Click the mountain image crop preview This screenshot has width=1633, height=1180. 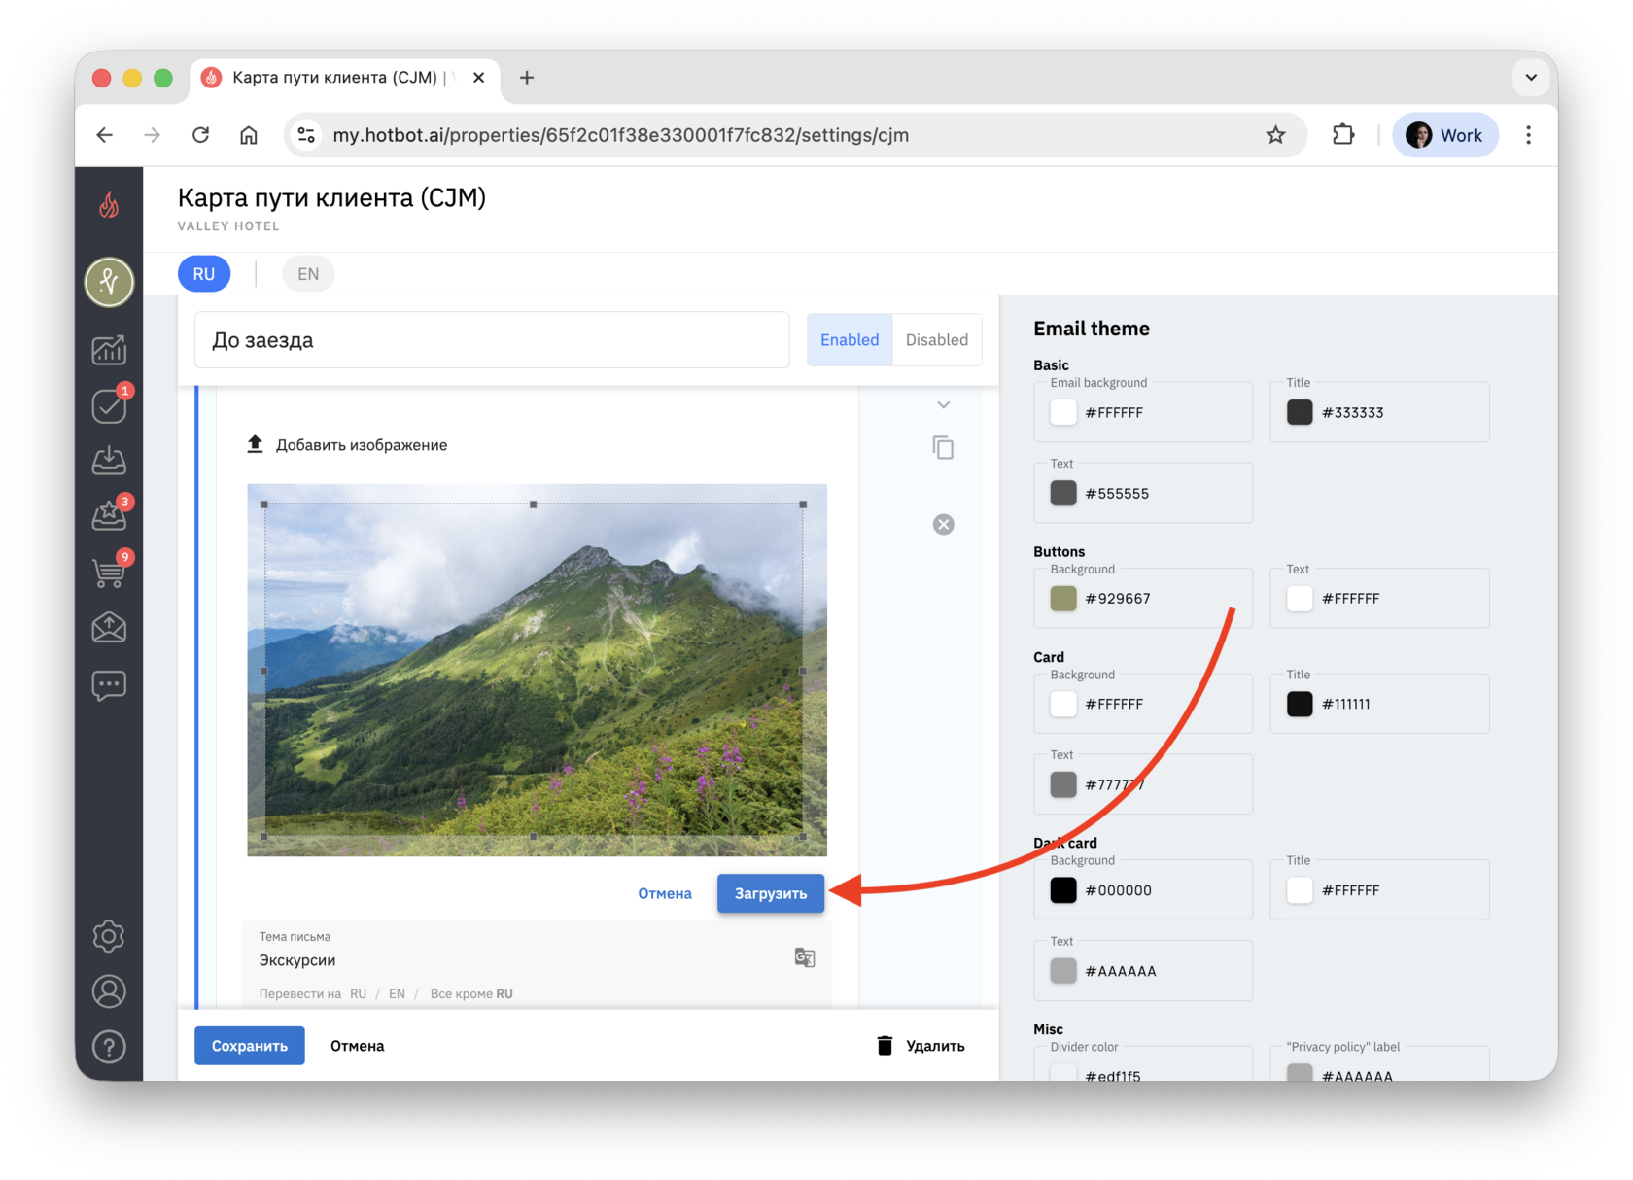coord(537,670)
